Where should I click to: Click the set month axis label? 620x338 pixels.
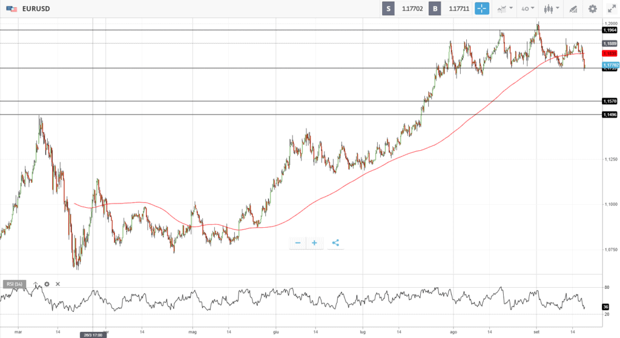[536, 332]
